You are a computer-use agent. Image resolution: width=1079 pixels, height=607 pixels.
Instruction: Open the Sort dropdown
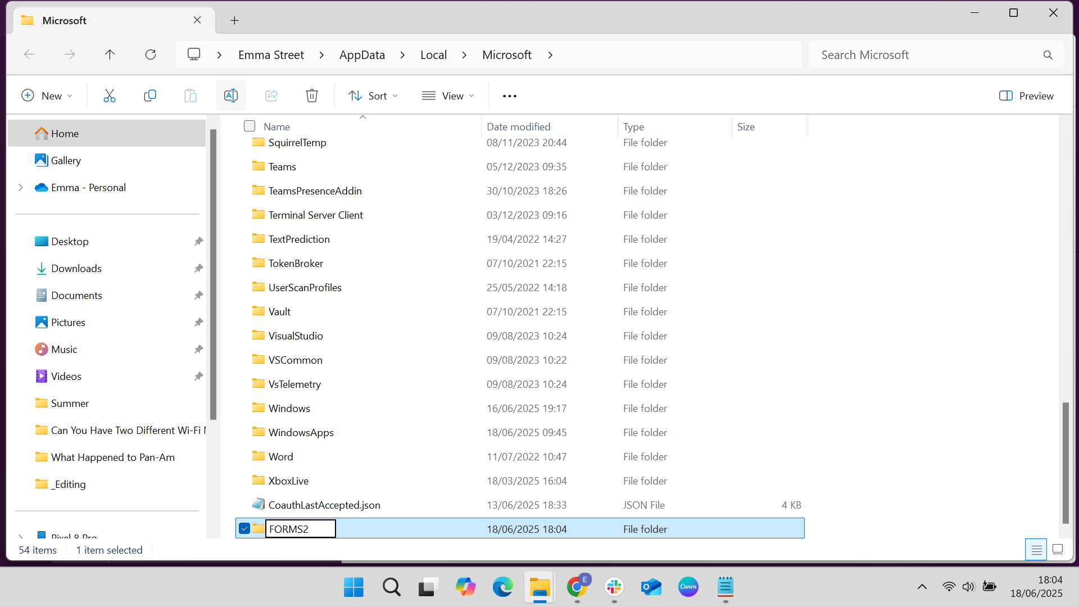coord(373,96)
